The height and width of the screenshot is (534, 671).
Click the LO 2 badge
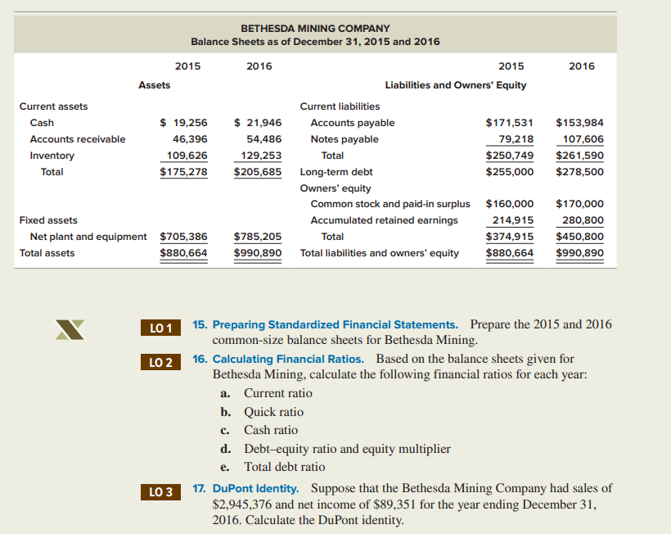coord(160,362)
